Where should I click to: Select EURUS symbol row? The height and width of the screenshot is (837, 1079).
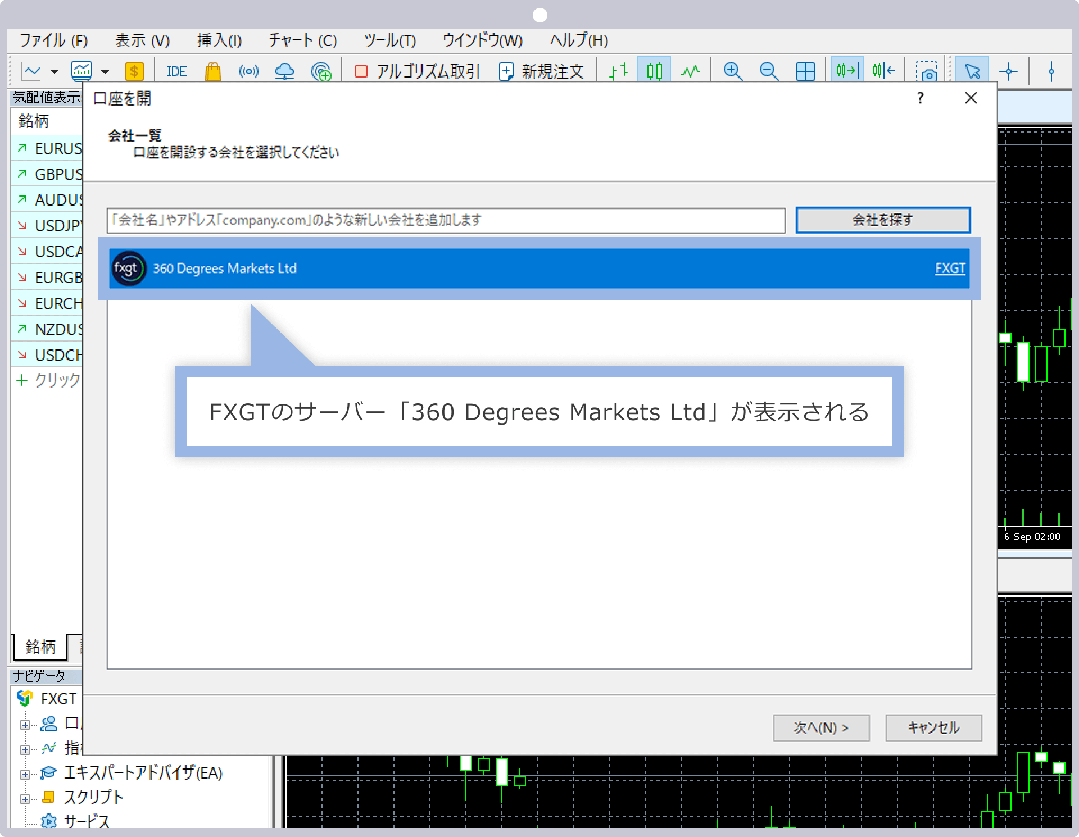[47, 148]
